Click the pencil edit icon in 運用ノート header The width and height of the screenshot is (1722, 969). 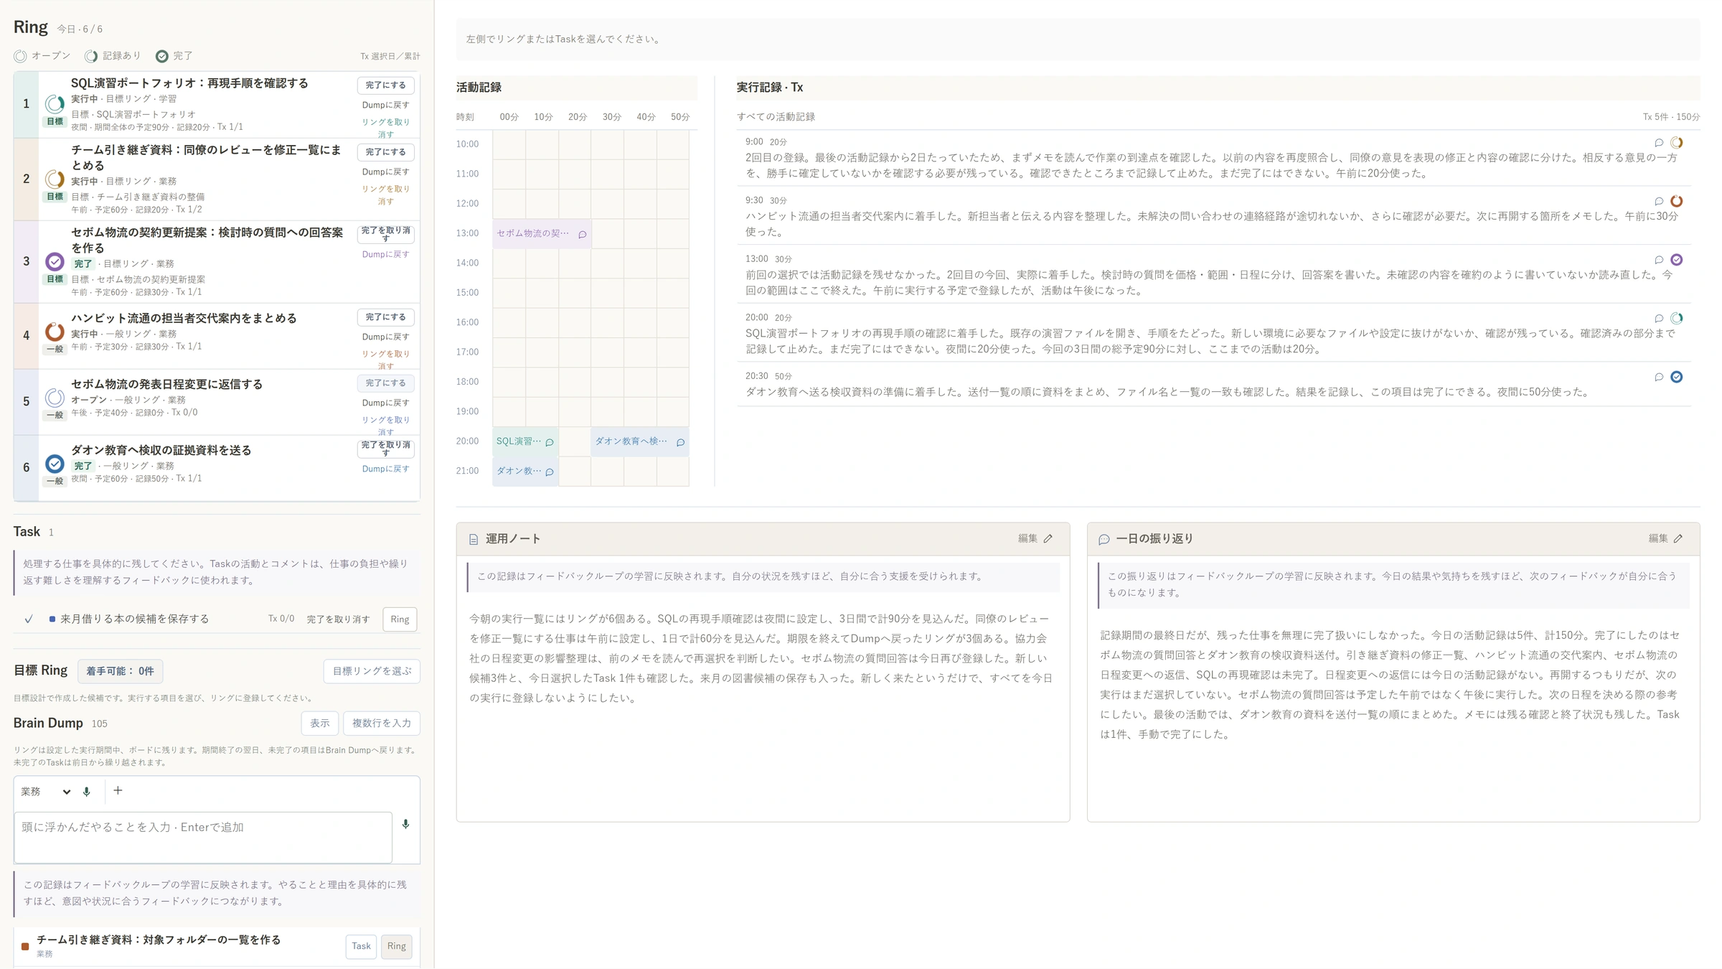click(1048, 538)
